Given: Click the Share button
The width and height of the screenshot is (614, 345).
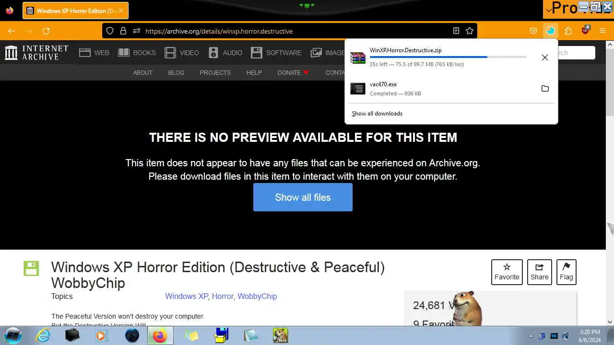Looking at the screenshot, I should 539,272.
